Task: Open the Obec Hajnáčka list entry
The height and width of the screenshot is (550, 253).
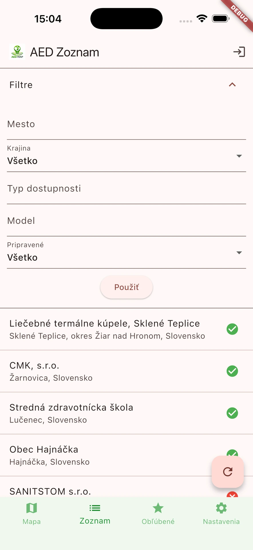Action: coord(109,455)
